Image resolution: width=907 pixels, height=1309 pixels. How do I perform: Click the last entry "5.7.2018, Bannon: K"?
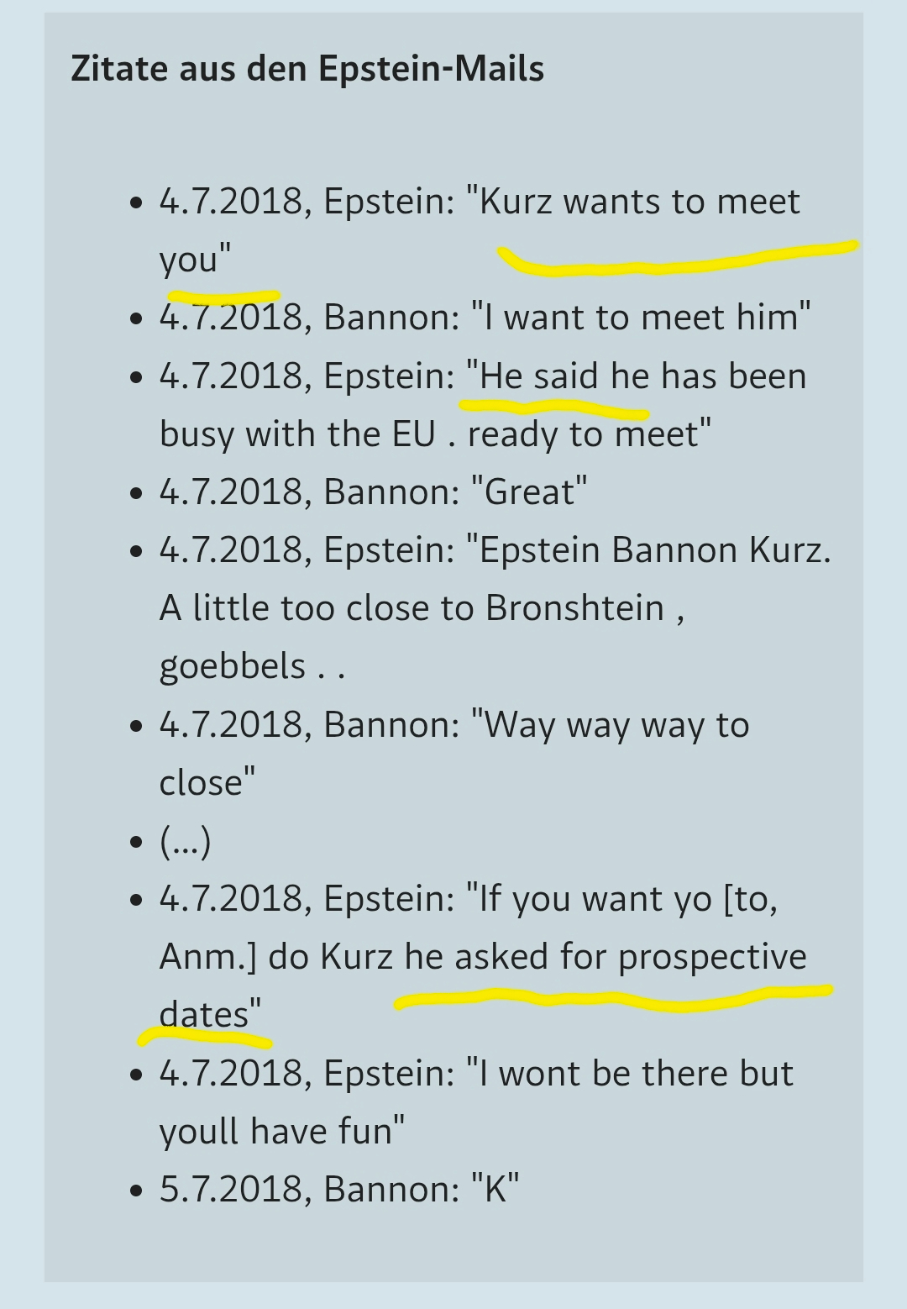(339, 1190)
